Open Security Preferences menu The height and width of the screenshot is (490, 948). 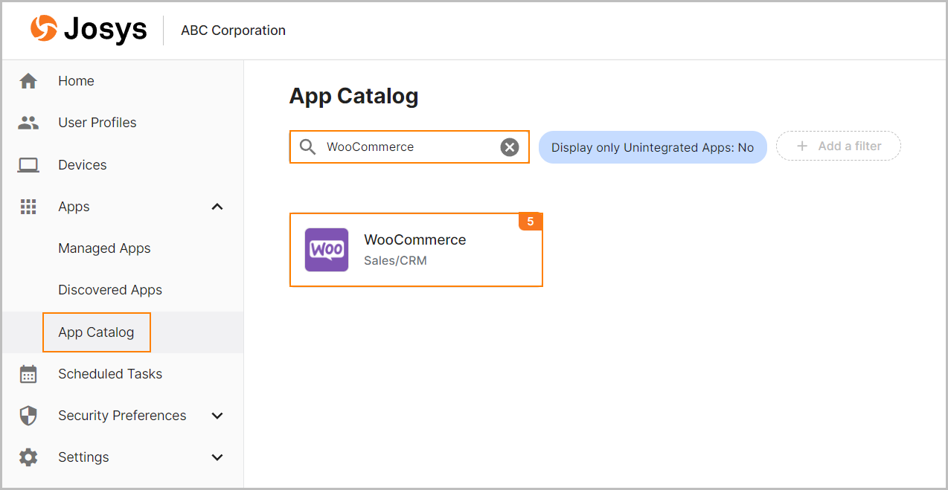click(x=122, y=416)
